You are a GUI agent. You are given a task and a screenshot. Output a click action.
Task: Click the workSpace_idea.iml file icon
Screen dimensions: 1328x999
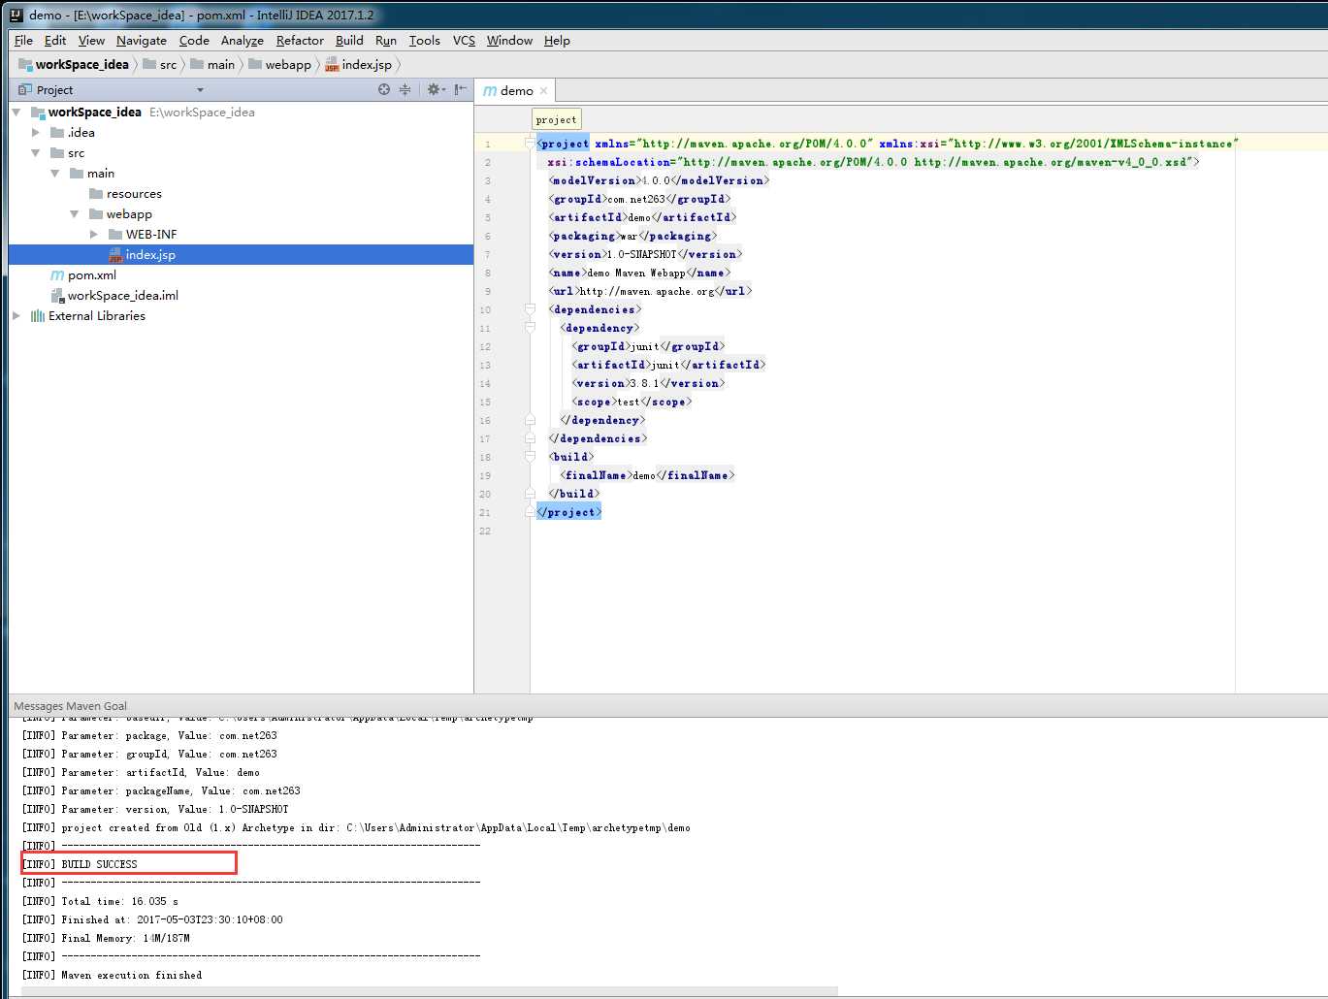click(57, 296)
